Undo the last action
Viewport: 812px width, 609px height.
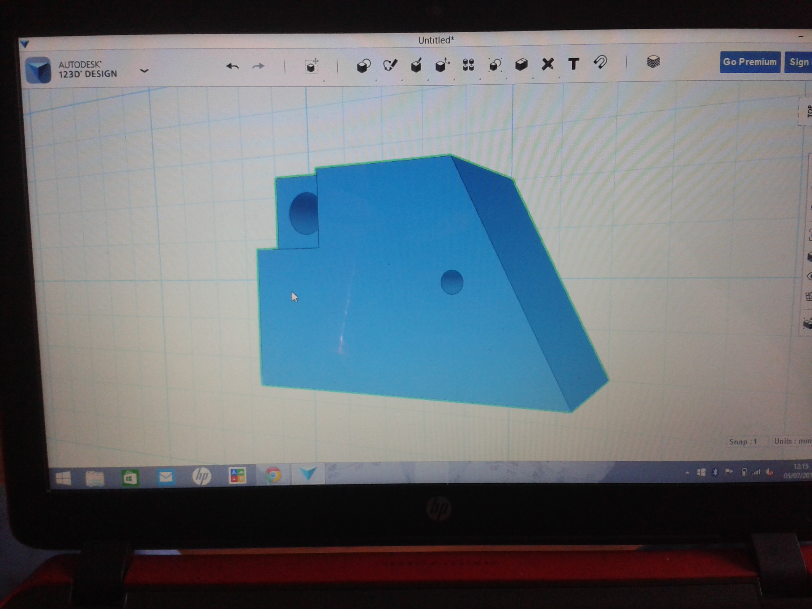[233, 66]
